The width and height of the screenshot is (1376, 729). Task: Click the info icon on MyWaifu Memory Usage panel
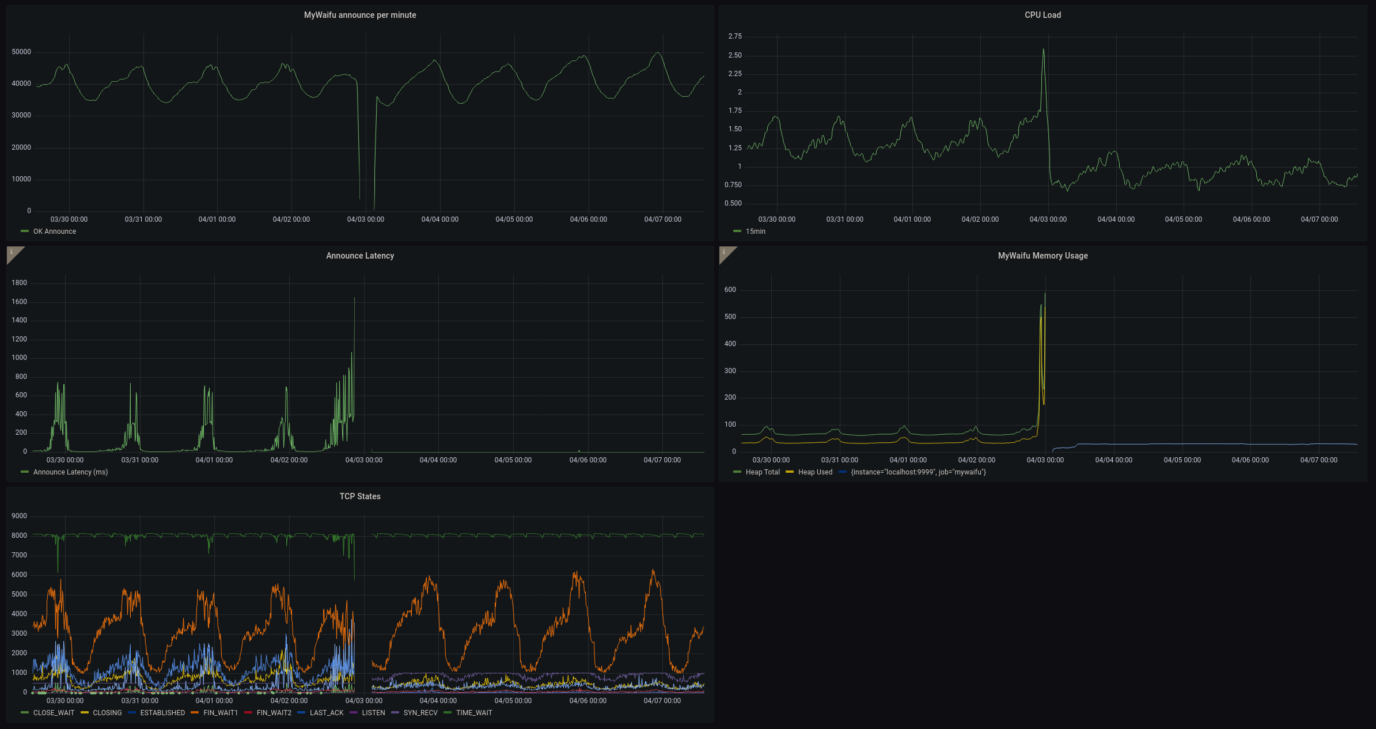click(724, 252)
